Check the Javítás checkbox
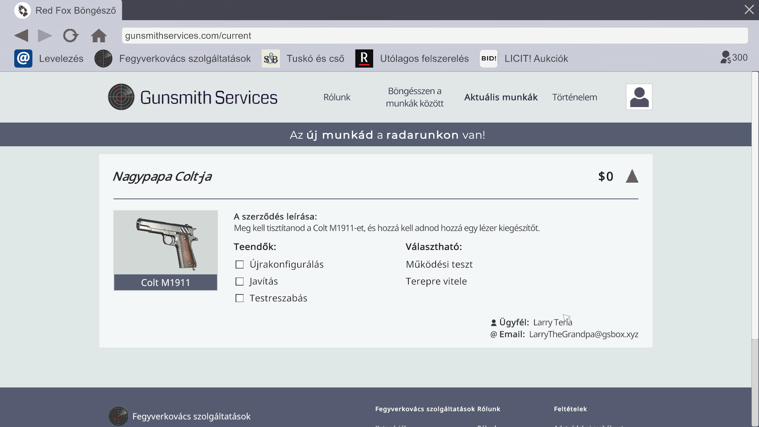The image size is (759, 427). tap(240, 282)
